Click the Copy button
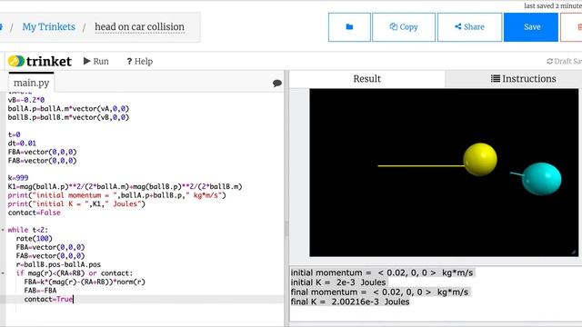582x327 pixels. [x=404, y=27]
